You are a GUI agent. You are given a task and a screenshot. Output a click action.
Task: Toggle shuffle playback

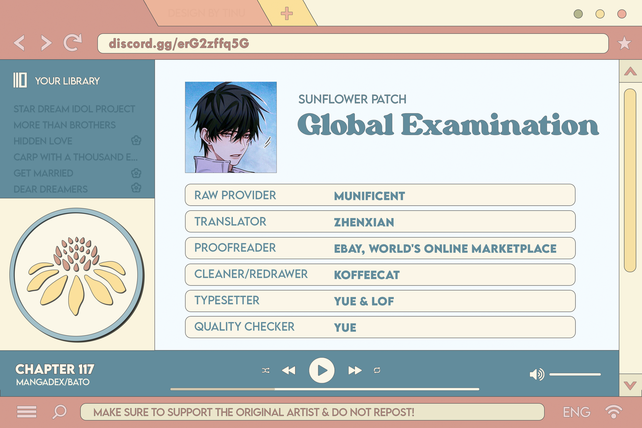tap(266, 370)
